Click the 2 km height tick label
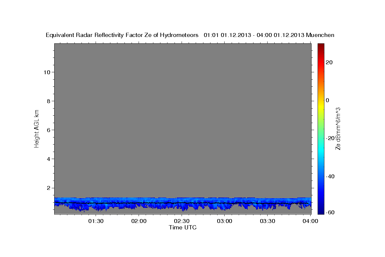The image size is (385, 257). pyautogui.click(x=49, y=188)
